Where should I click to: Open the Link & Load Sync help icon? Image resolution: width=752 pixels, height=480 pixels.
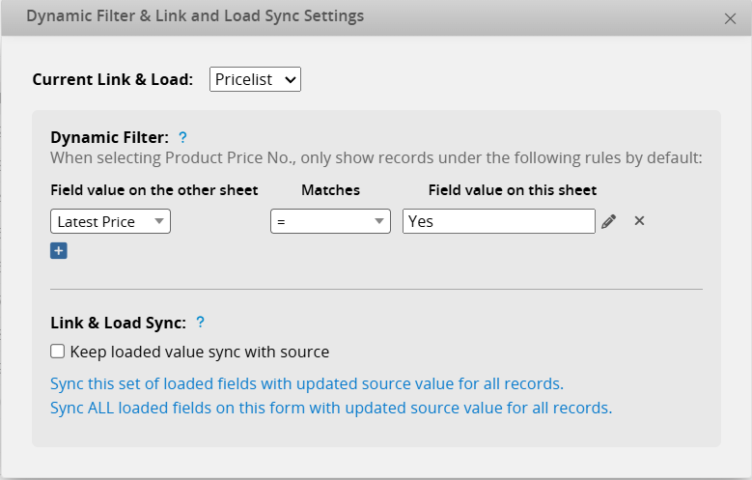point(201,323)
